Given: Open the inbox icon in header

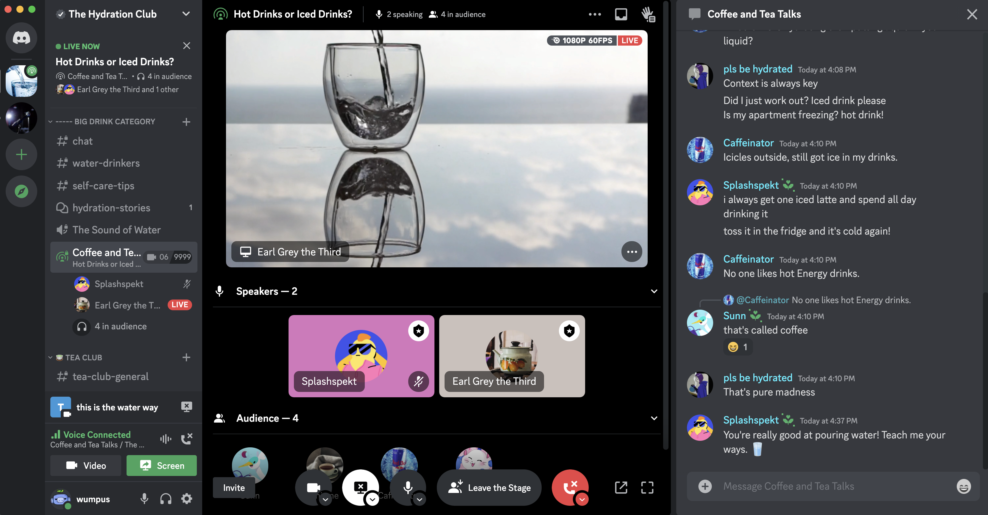Looking at the screenshot, I should pyautogui.click(x=621, y=15).
